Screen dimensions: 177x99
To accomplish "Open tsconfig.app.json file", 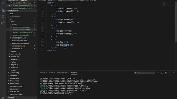I will (x=16, y=94).
